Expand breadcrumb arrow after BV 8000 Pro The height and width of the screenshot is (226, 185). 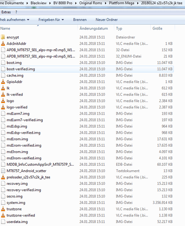coord(76,3)
